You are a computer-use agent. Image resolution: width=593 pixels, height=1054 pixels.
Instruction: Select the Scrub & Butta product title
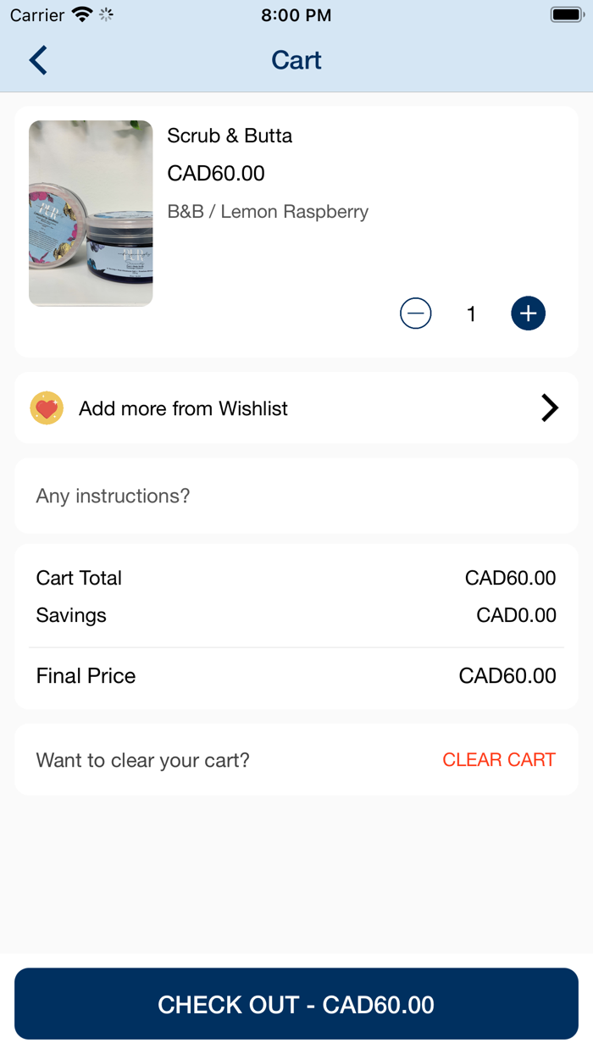230,136
